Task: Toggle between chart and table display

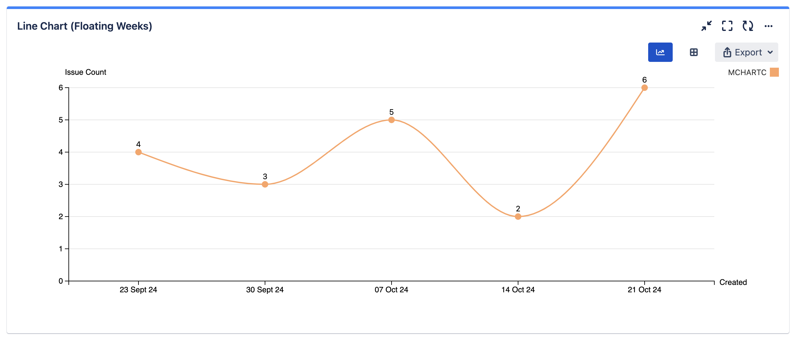Action: pyautogui.click(x=694, y=52)
